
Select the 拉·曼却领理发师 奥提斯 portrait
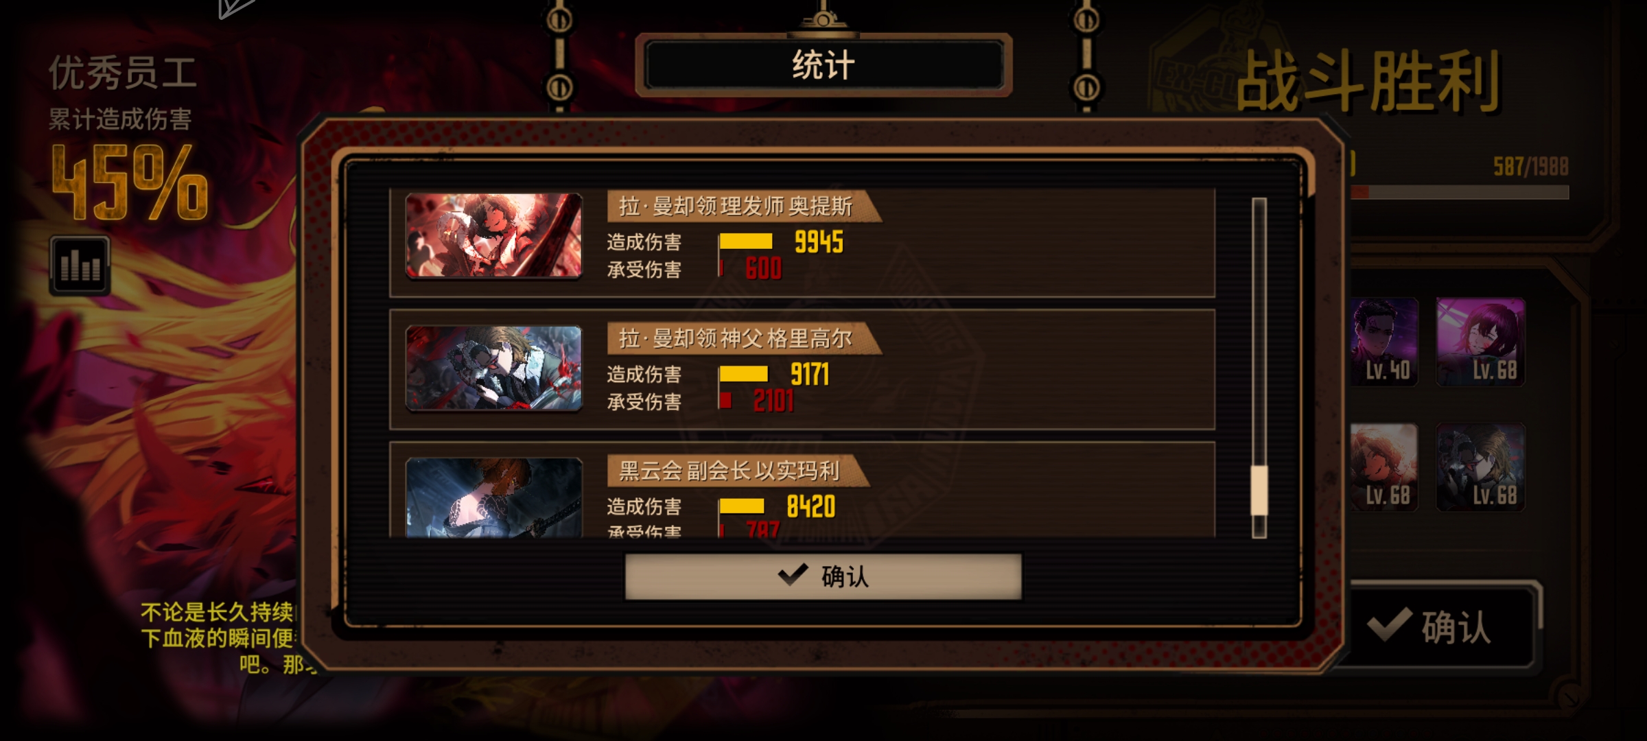[x=494, y=235]
